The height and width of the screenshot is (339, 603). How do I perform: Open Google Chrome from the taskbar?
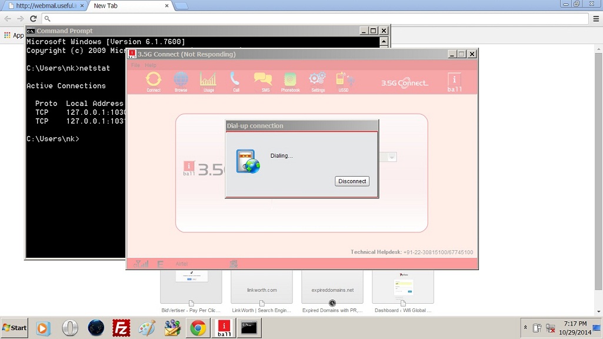(198, 328)
